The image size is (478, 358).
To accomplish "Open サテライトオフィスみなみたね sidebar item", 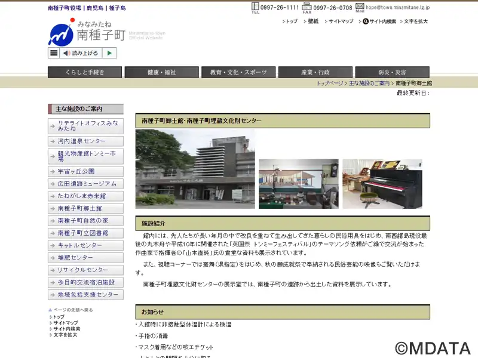I will pos(85,126).
